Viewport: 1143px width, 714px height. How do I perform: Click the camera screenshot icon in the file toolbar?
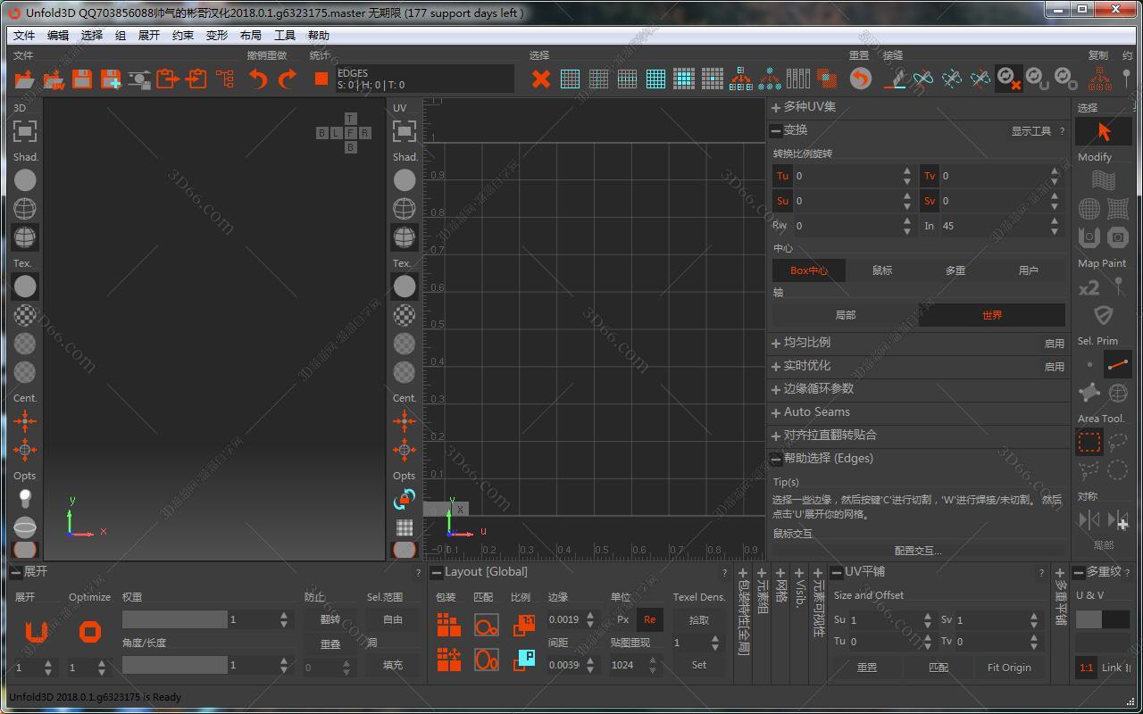[x=138, y=79]
